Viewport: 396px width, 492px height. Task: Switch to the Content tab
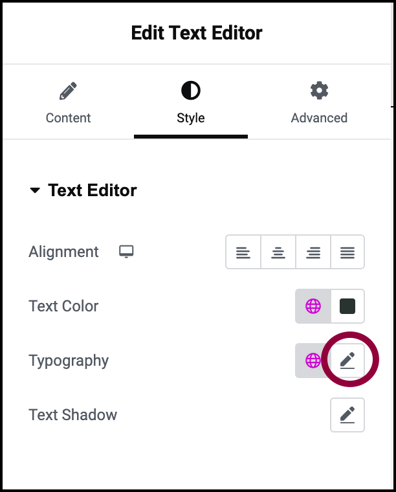click(x=68, y=118)
